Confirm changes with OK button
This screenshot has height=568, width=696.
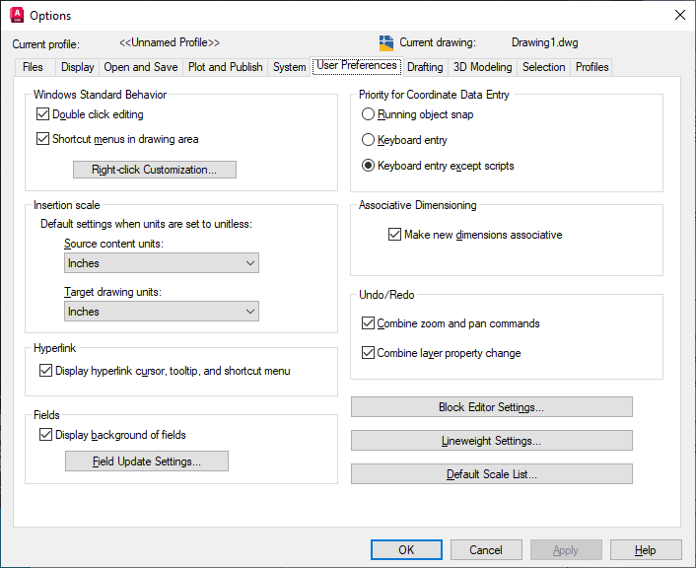coord(406,550)
